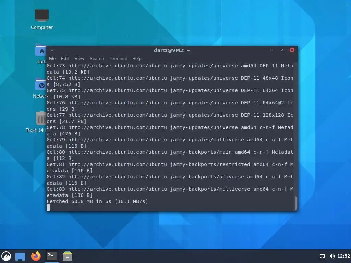
Task: Click the display tray icon
Action: pyautogui.click(x=322, y=256)
